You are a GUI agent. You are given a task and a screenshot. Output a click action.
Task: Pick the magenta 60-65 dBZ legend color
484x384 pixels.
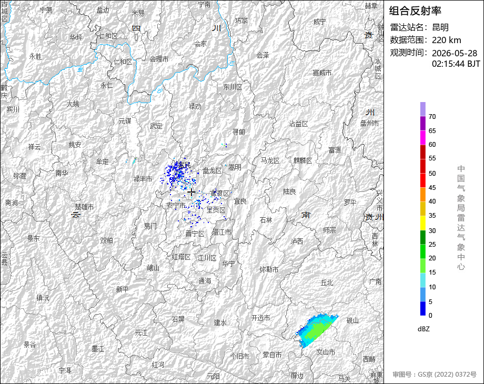click(x=423, y=137)
